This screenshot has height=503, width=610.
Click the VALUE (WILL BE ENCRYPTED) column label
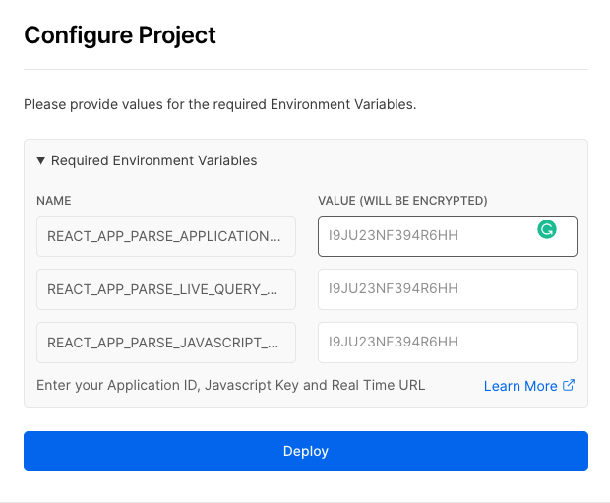click(402, 201)
